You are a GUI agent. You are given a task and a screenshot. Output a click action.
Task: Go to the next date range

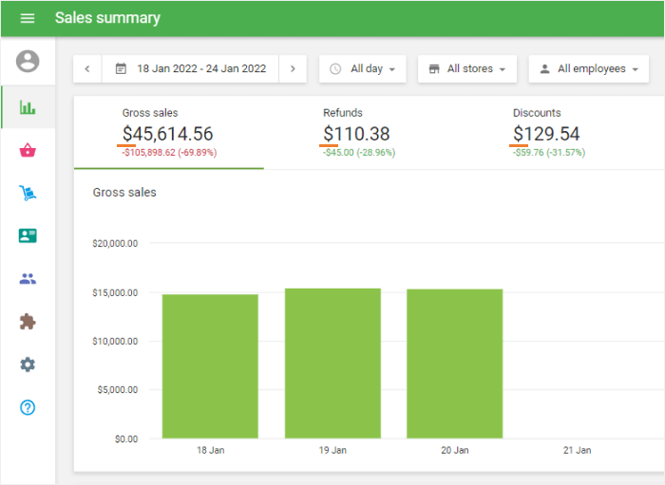click(x=293, y=68)
